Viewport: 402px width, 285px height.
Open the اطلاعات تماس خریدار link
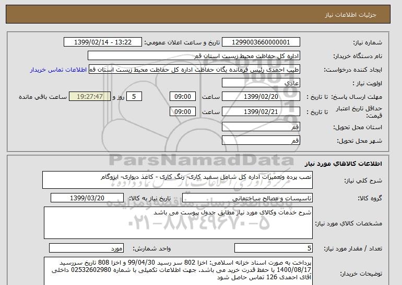pos(58,70)
